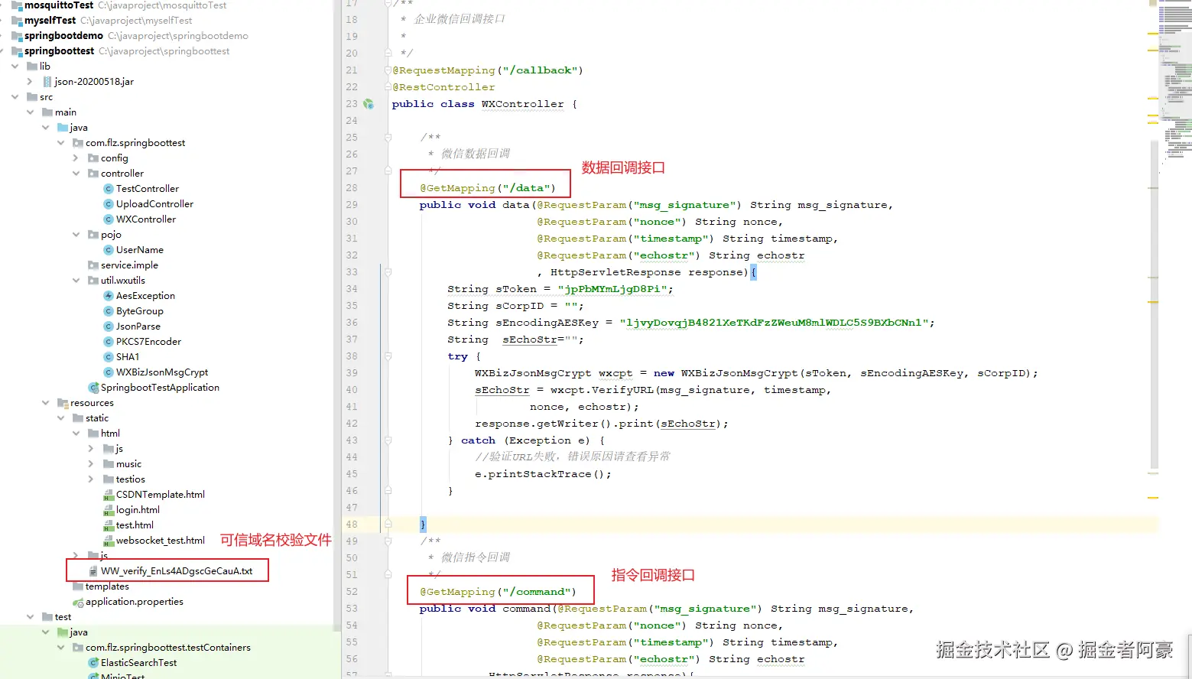
Task: Fold the catch block on line 43
Action: [x=388, y=440]
